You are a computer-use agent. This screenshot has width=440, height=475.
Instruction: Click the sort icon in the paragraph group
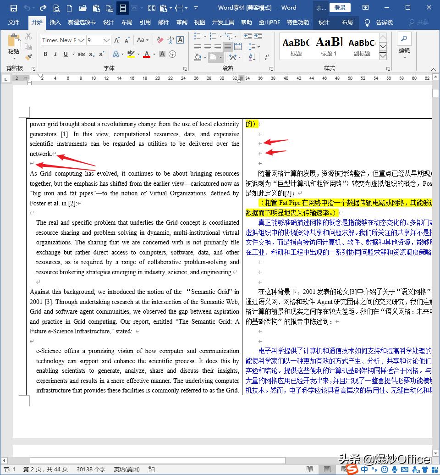[x=251, y=57]
